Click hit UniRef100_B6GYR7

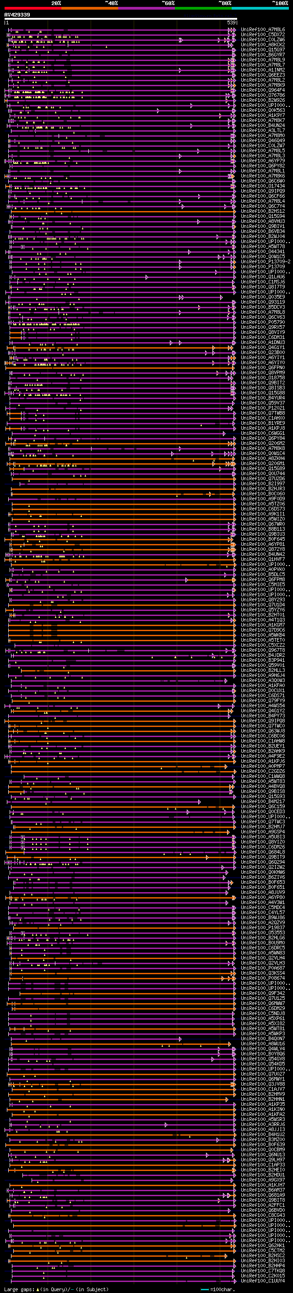(x=263, y=55)
